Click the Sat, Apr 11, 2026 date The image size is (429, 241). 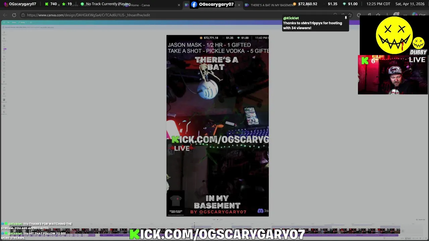pyautogui.click(x=410, y=4)
